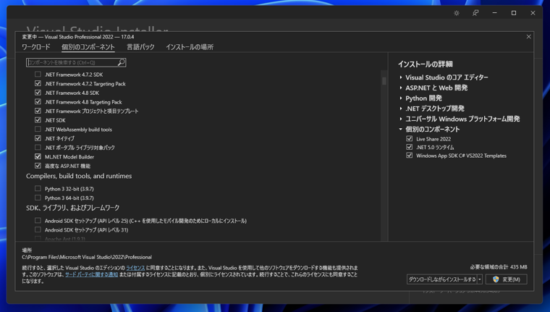Uncheck the .NET SDK component

[38, 120]
